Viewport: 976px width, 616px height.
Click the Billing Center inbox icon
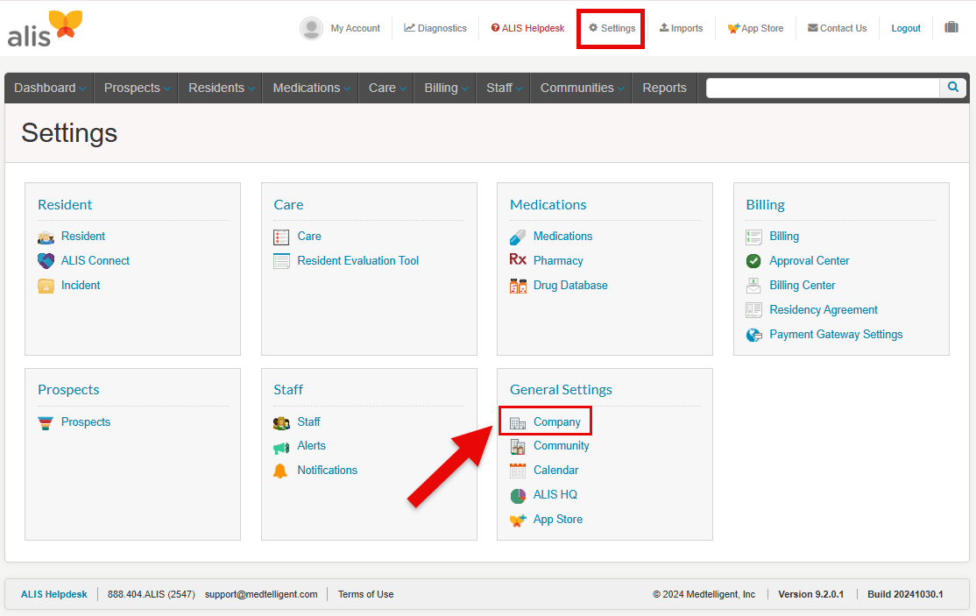pos(753,286)
